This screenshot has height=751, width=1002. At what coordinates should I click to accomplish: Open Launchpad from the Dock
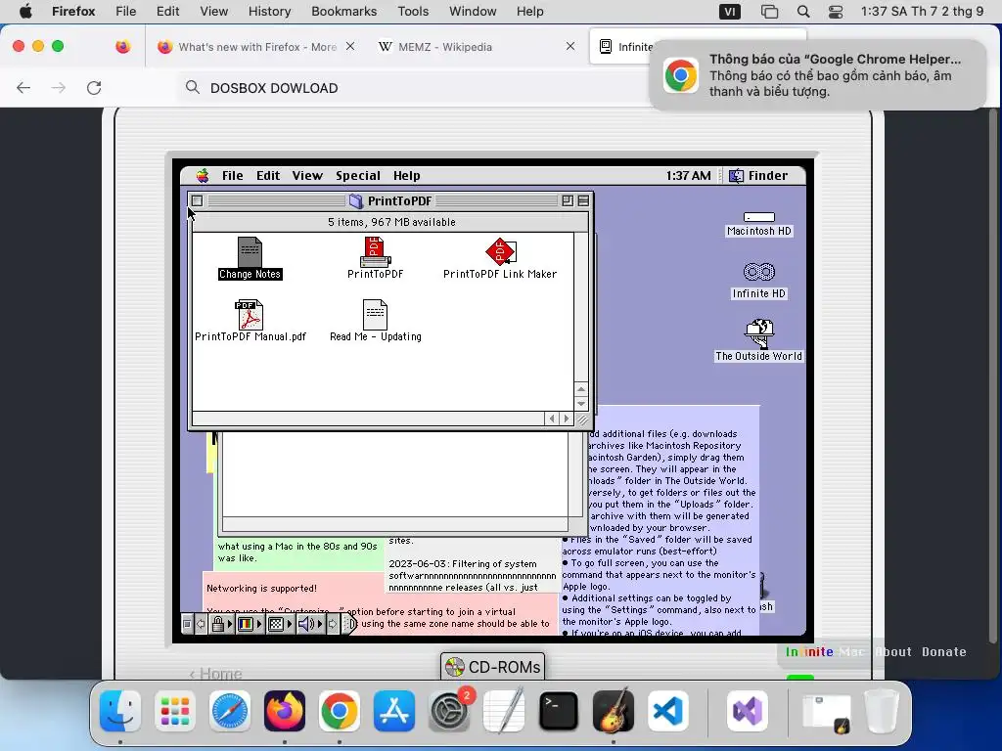175,711
